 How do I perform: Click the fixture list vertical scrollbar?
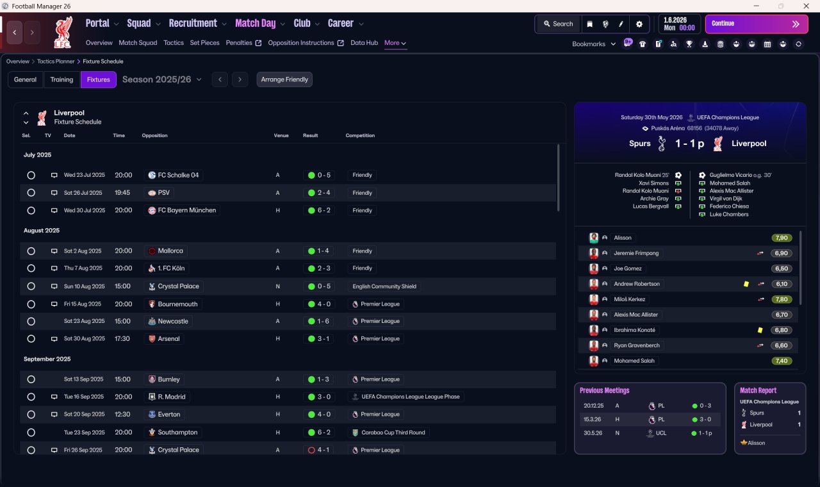tap(559, 177)
